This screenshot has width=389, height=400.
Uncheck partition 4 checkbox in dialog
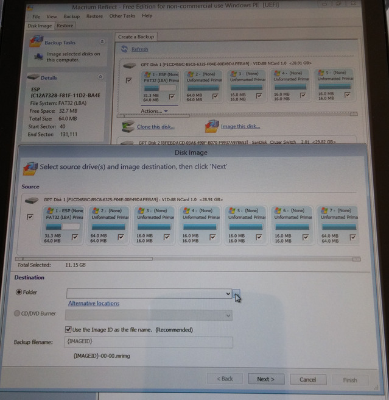pyautogui.click(x=212, y=237)
